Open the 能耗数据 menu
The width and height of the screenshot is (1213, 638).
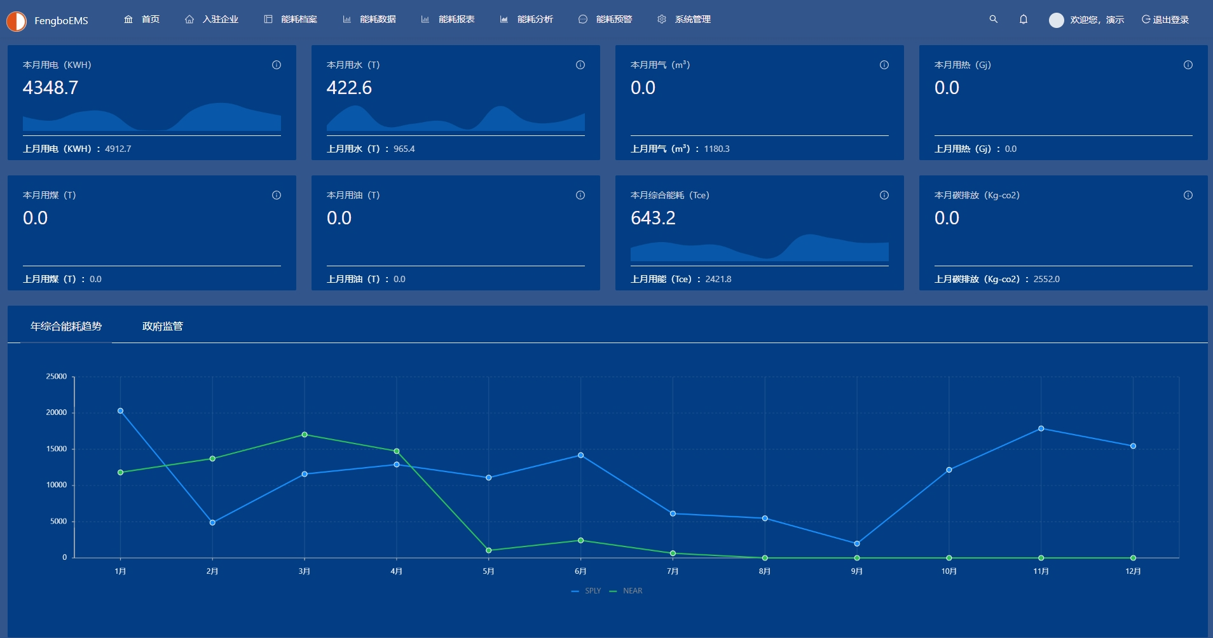[x=369, y=20]
